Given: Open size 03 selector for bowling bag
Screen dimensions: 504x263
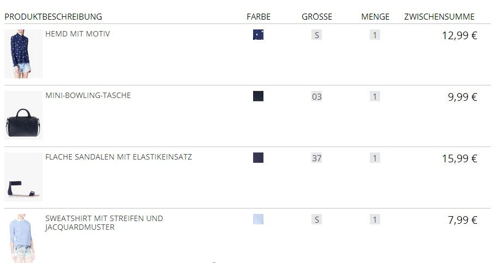Looking at the screenshot, I should coord(316,97).
